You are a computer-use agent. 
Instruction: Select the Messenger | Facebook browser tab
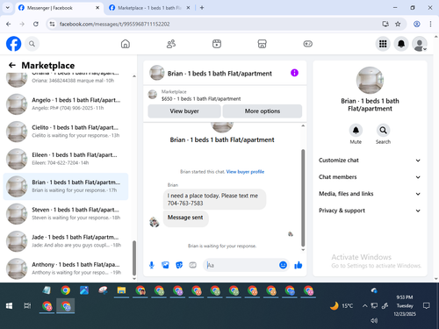(x=59, y=8)
